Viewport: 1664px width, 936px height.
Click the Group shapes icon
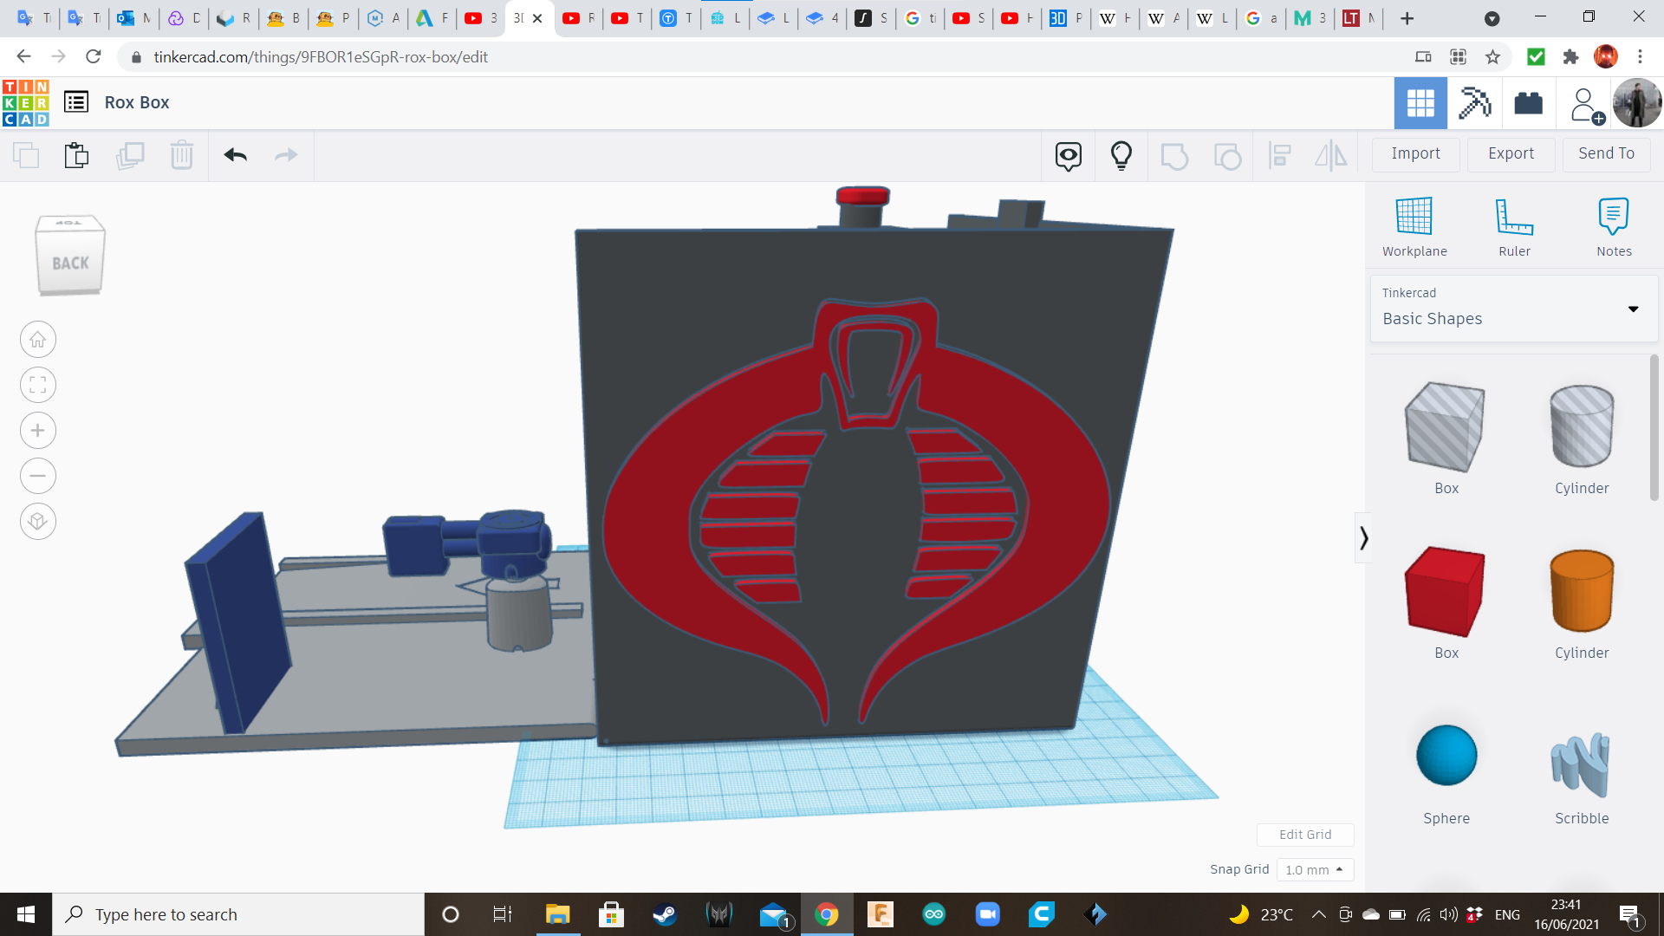(1174, 156)
